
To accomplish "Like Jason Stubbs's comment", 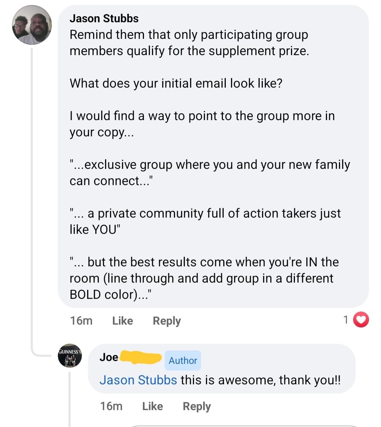I will [122, 321].
